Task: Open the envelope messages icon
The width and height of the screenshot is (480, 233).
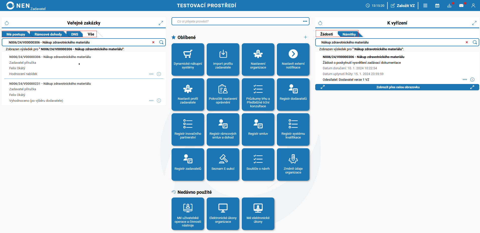Action: click(461, 5)
